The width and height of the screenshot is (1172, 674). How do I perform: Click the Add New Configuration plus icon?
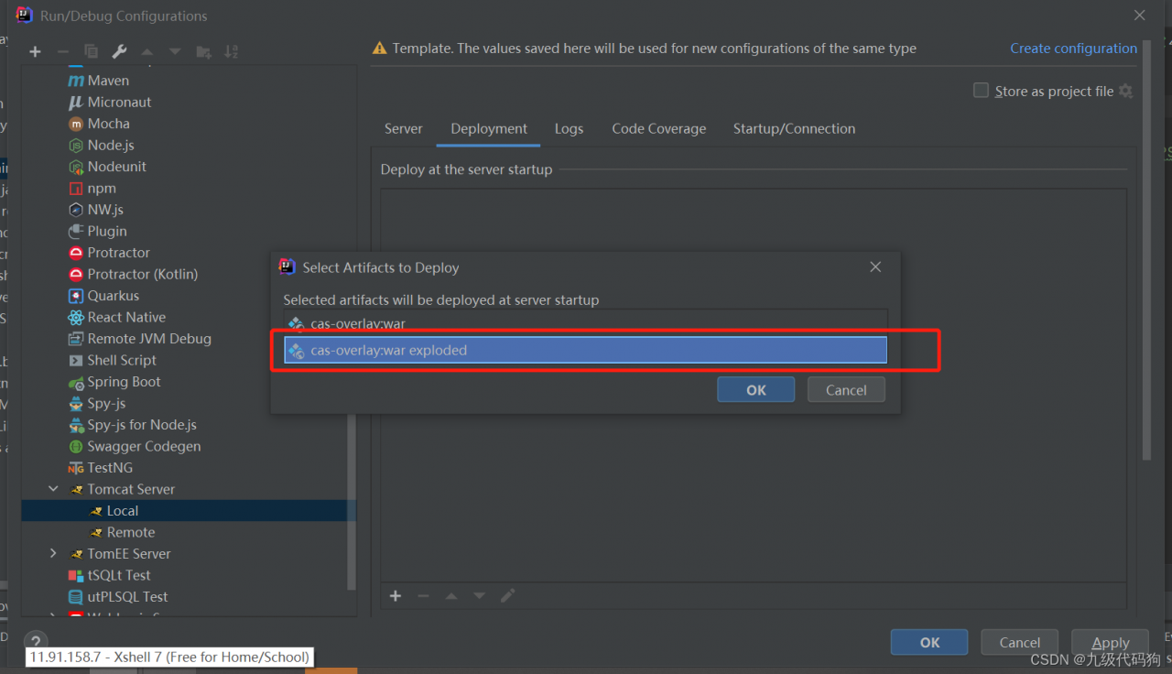[35, 52]
